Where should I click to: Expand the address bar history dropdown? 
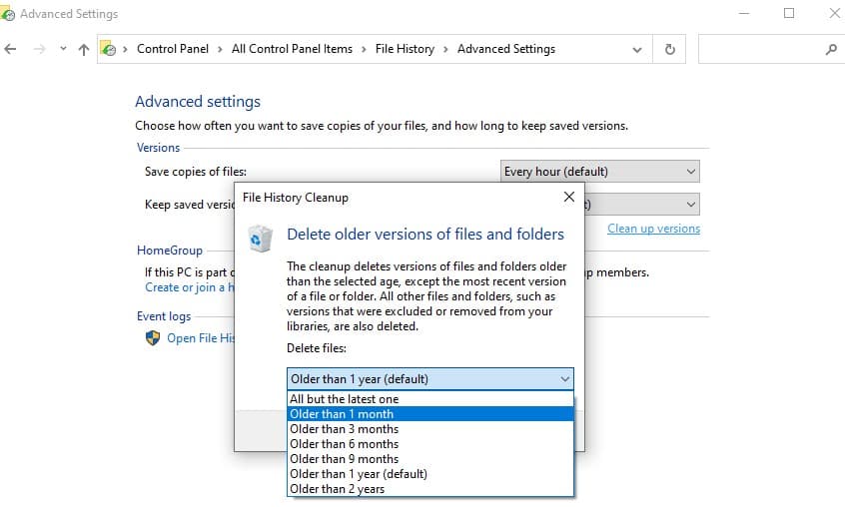click(638, 49)
